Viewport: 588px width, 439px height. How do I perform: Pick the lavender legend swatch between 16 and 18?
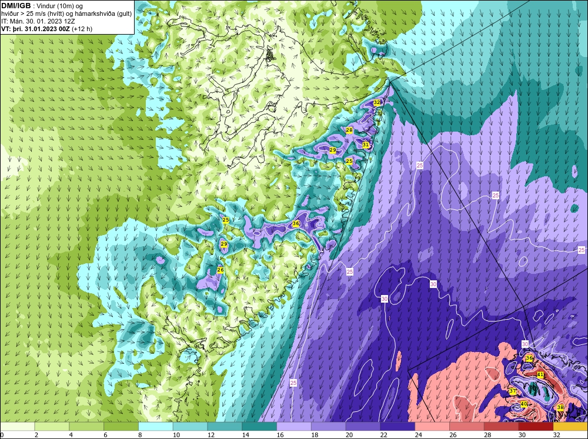(x=294, y=427)
